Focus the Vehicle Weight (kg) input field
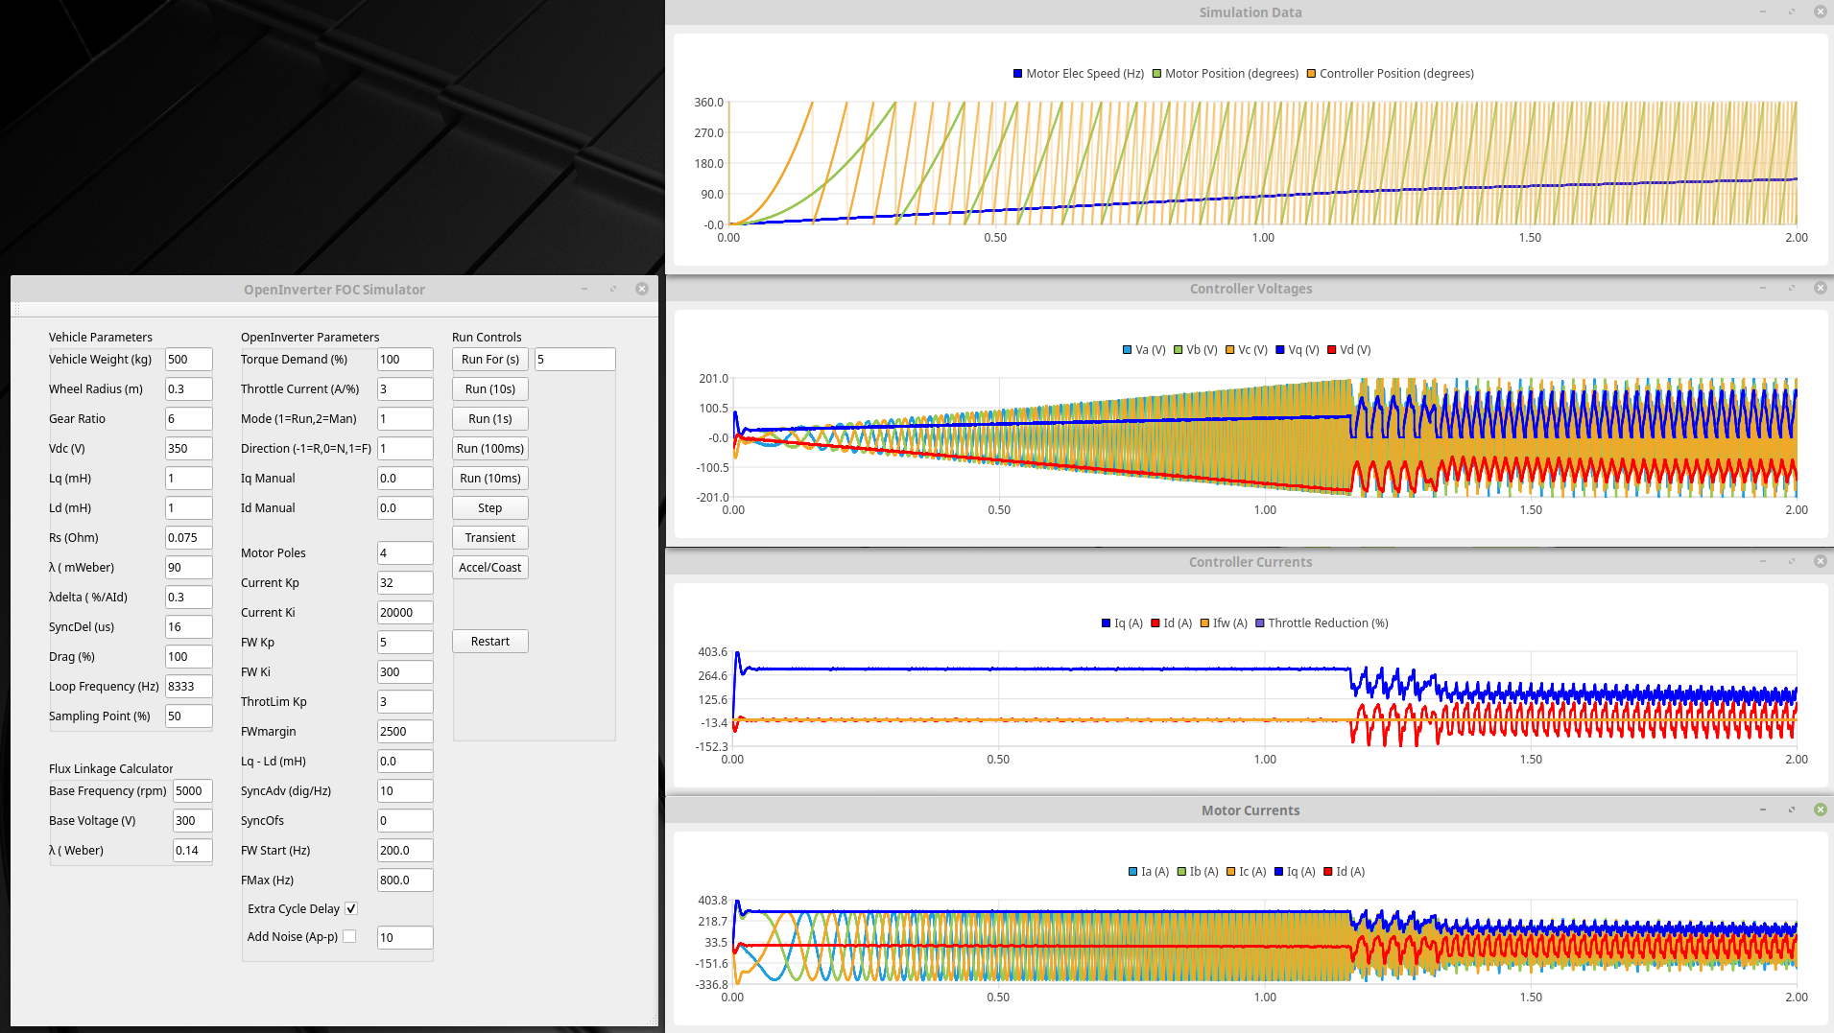The width and height of the screenshot is (1834, 1033). pyautogui.click(x=188, y=359)
